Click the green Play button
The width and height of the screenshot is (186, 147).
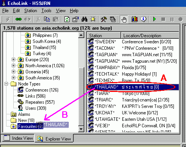(154, 19)
